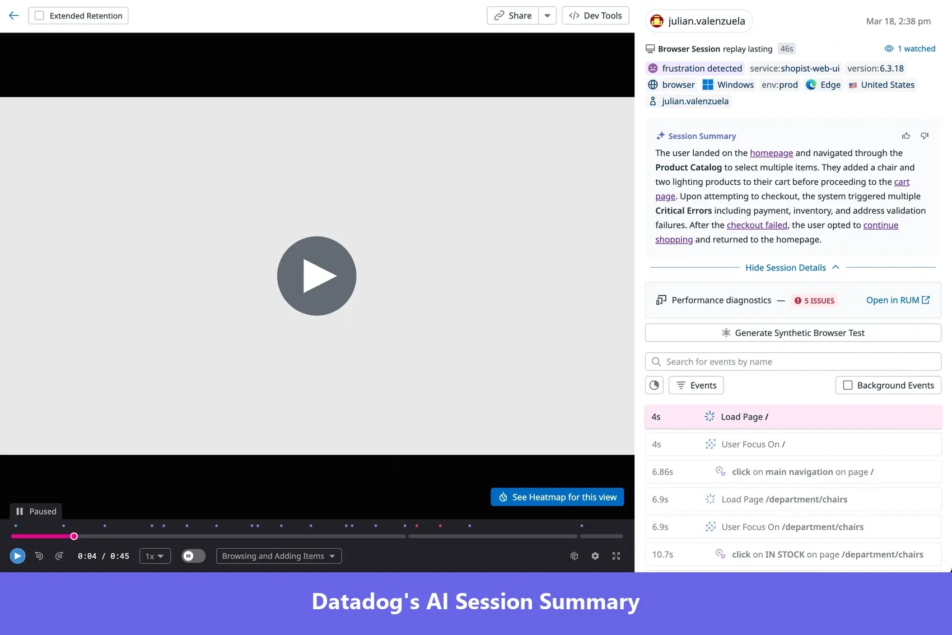Image resolution: width=952 pixels, height=635 pixels.
Task: Click the pie chart view icon next to Events
Action: (654, 385)
